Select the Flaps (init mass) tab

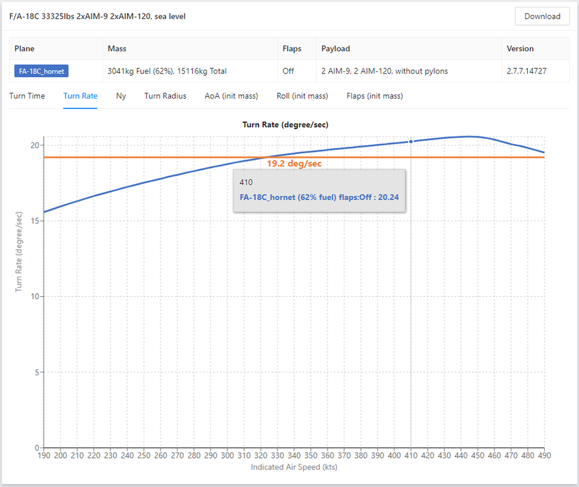(375, 96)
